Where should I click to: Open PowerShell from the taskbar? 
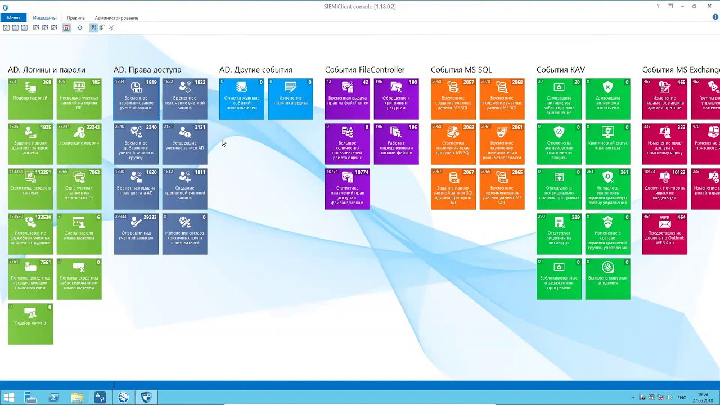[53, 398]
